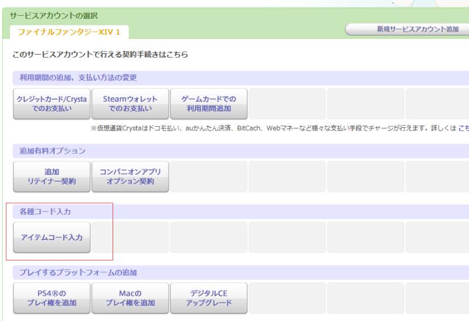
Task: Choose クレジットカード/Crysta でのお支払い
Action: 52,104
